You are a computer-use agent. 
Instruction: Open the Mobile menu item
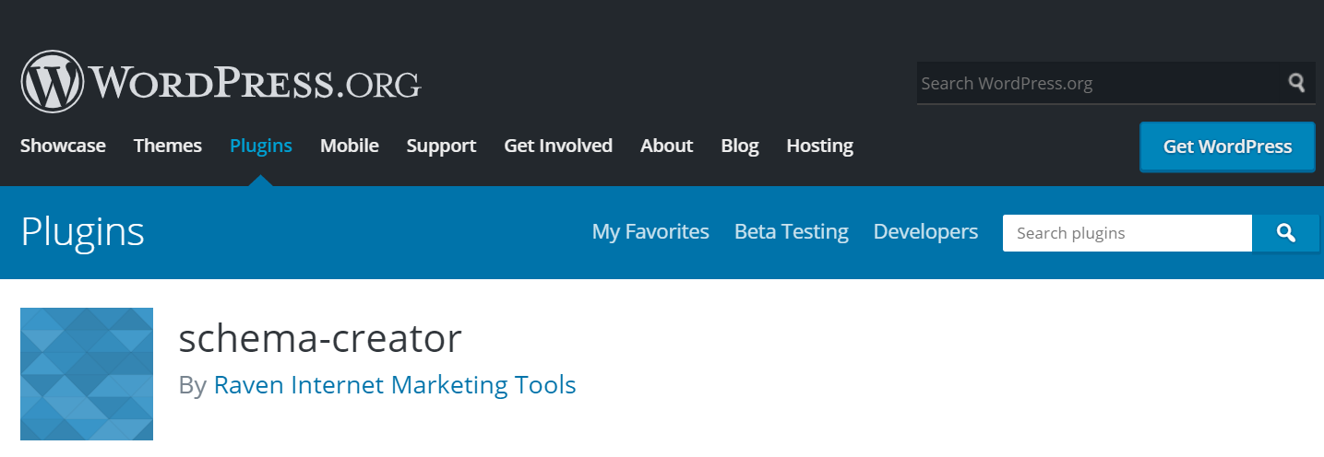click(350, 146)
